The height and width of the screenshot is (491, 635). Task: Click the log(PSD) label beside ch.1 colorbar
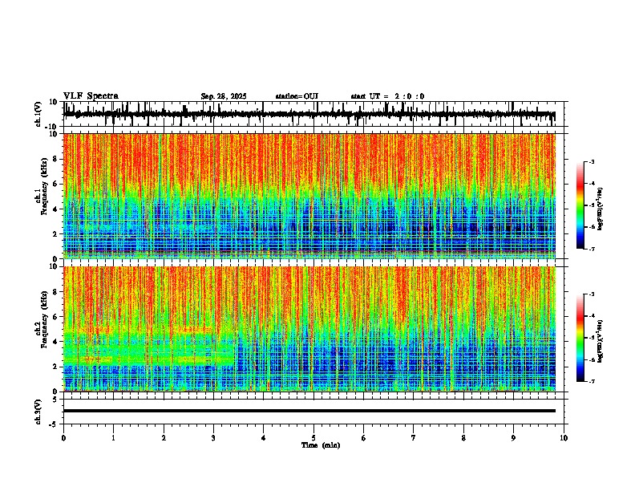click(601, 209)
